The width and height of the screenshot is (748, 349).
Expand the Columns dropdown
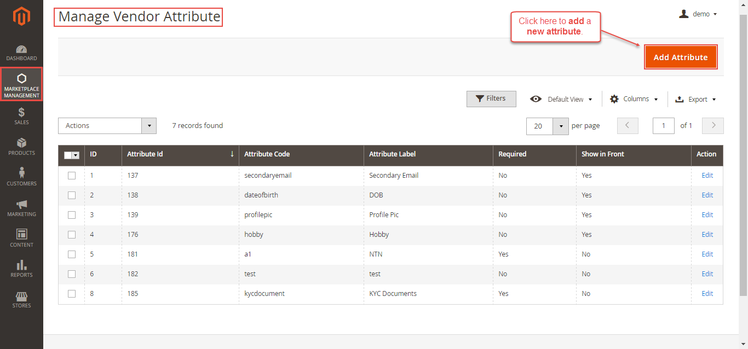pyautogui.click(x=634, y=99)
